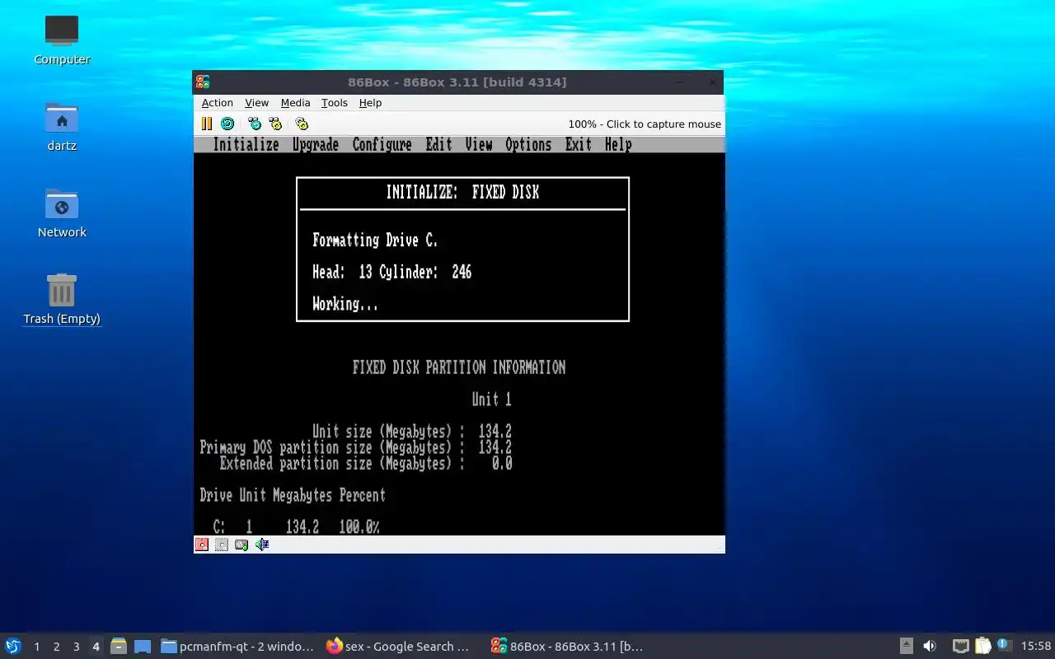Switch to pcmanfm-qt taskbar window
Viewport: 1055px width, 659px height.
point(238,647)
